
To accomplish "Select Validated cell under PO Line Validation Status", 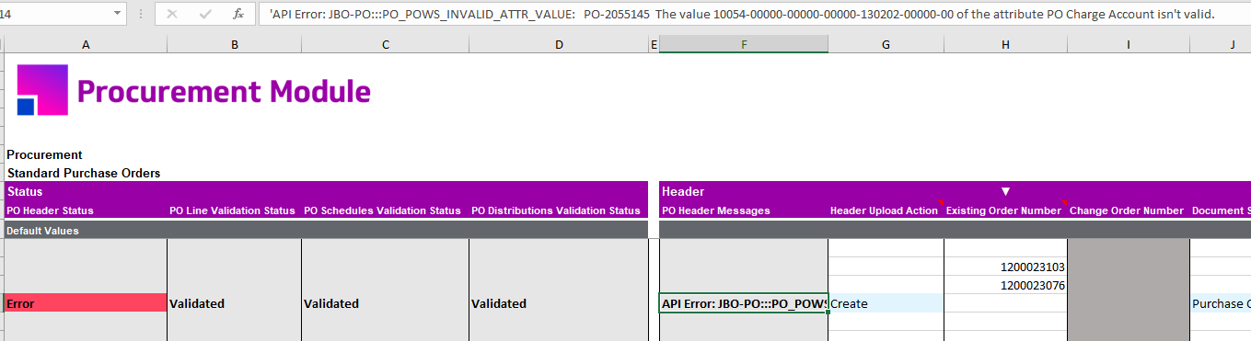I will click(x=235, y=303).
